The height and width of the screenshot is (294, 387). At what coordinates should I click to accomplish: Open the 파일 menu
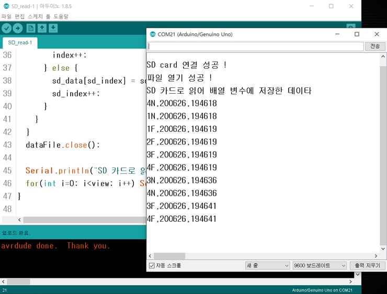tap(6, 17)
